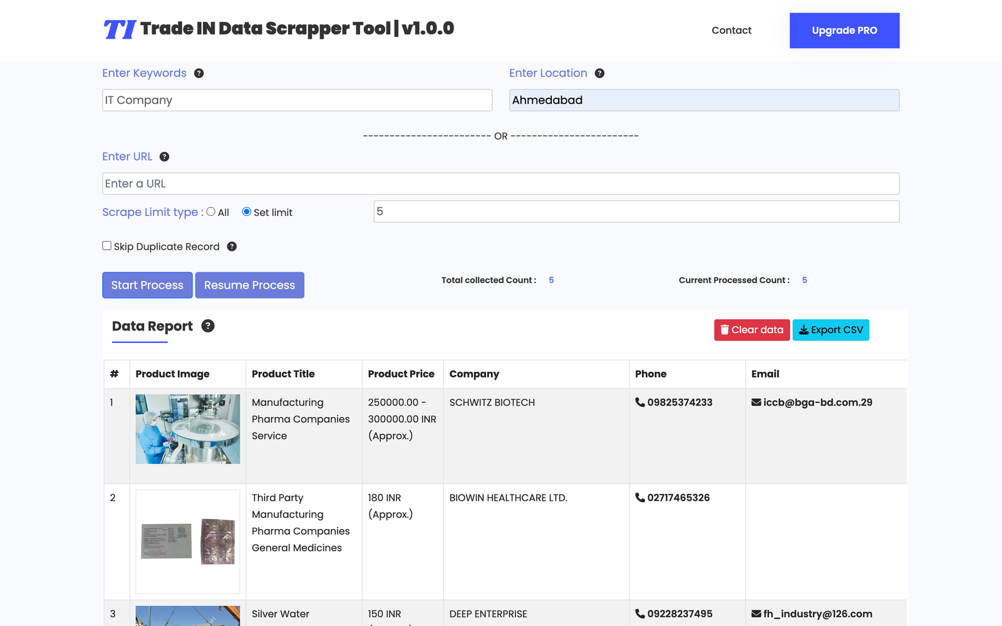1002x626 pixels.
Task: Show help for Data Report
Action: point(208,326)
